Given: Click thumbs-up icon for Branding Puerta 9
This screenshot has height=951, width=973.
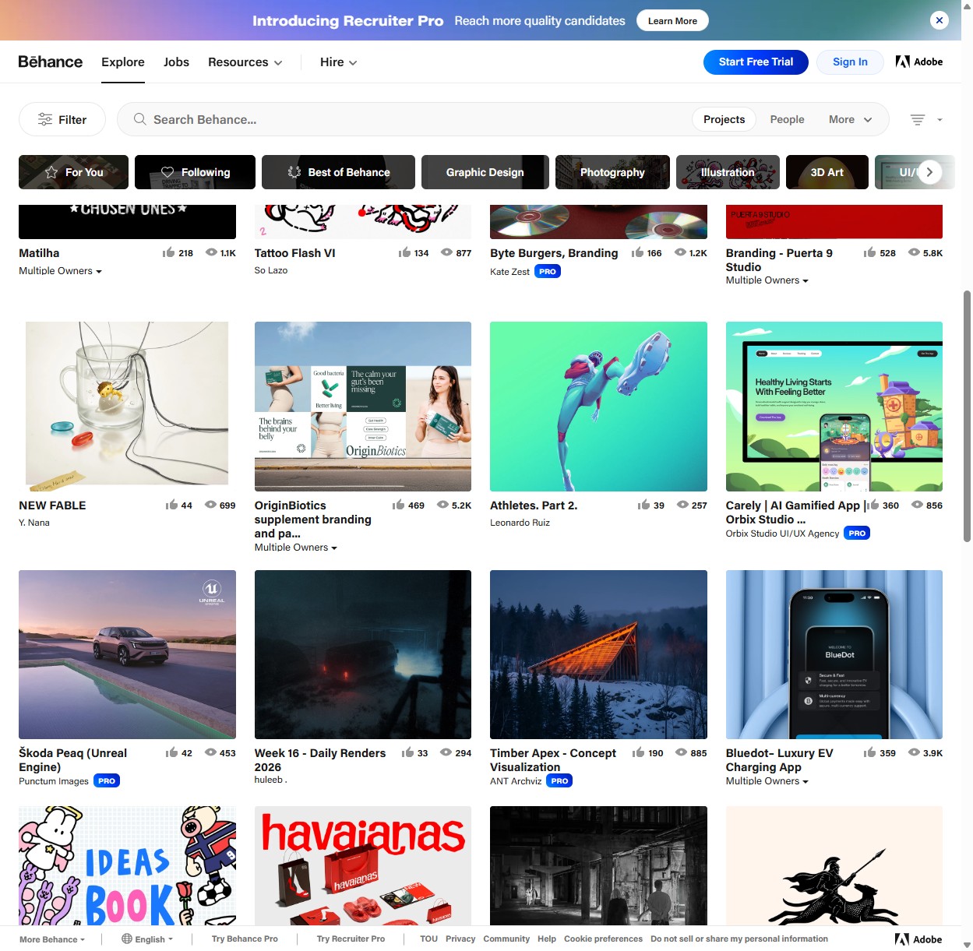Looking at the screenshot, I should 869,252.
